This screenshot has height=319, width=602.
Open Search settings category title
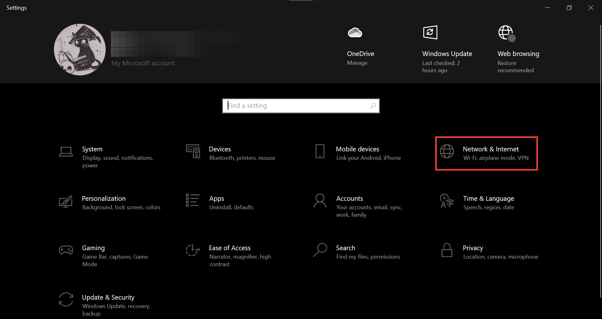tap(346, 248)
